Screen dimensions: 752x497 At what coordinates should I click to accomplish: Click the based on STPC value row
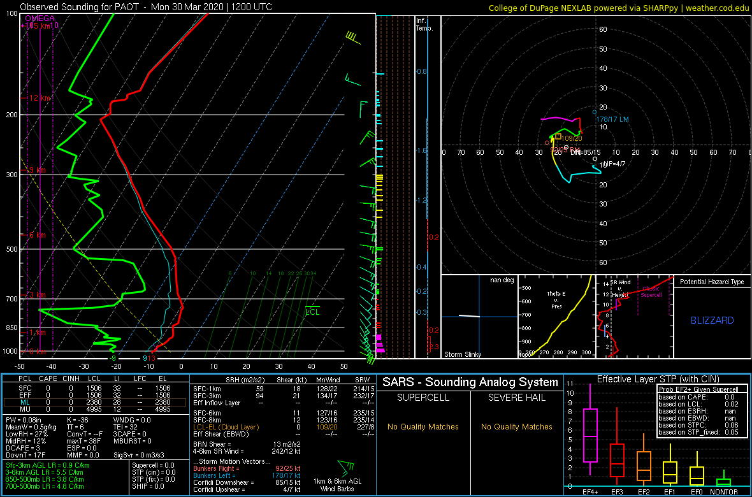click(x=698, y=425)
